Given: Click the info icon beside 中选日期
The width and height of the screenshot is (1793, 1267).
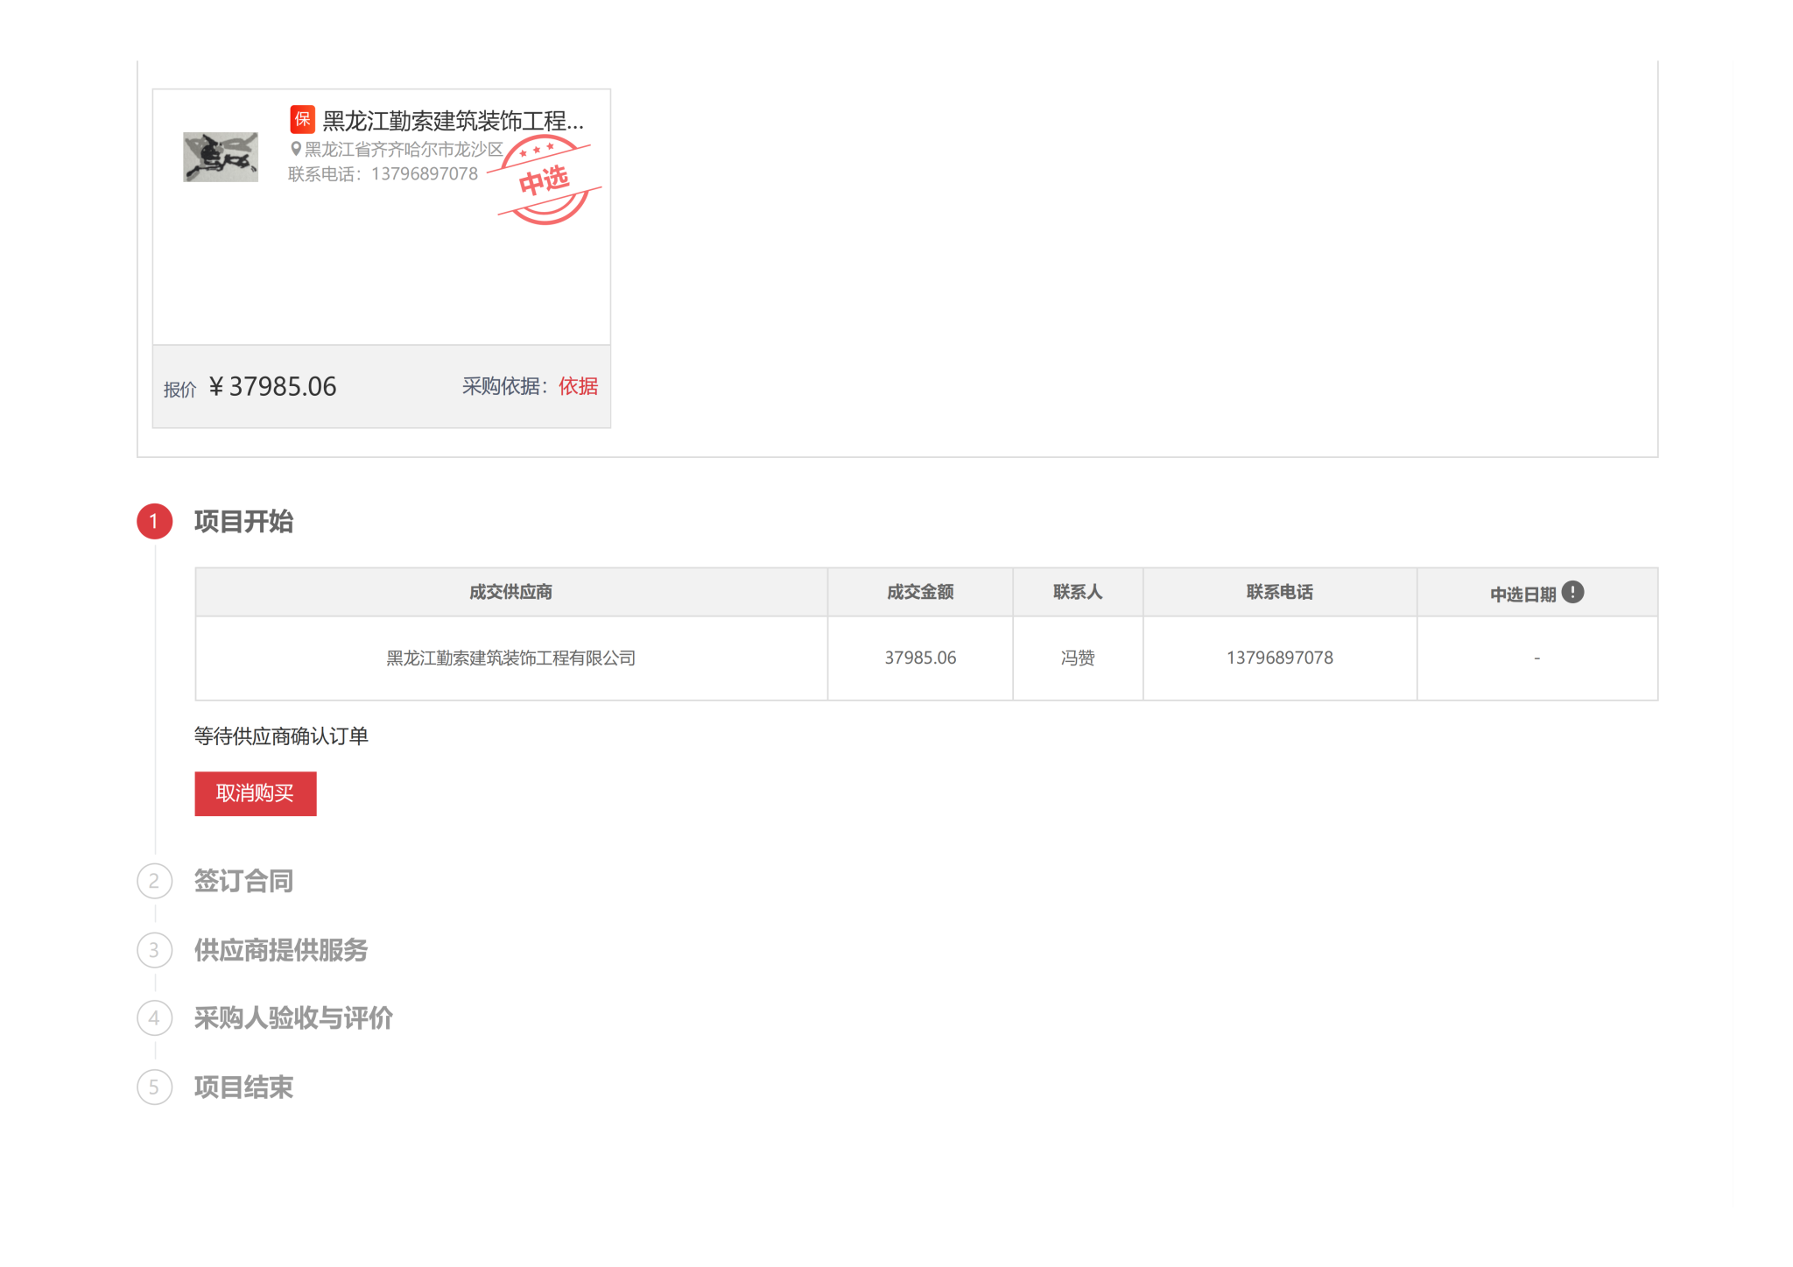Looking at the screenshot, I should [1572, 593].
